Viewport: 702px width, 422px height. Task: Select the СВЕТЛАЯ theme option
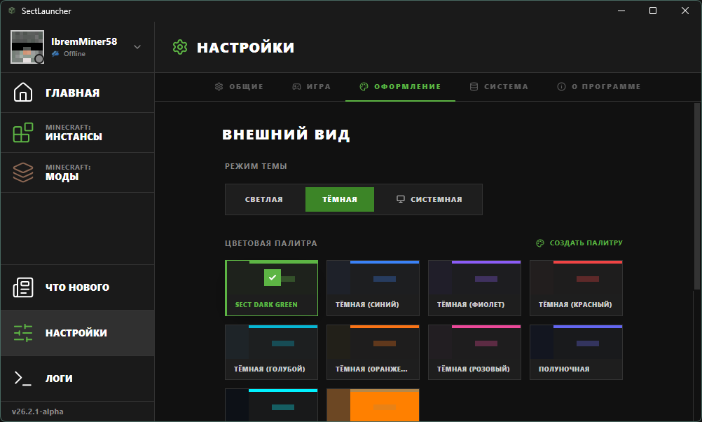(x=263, y=199)
